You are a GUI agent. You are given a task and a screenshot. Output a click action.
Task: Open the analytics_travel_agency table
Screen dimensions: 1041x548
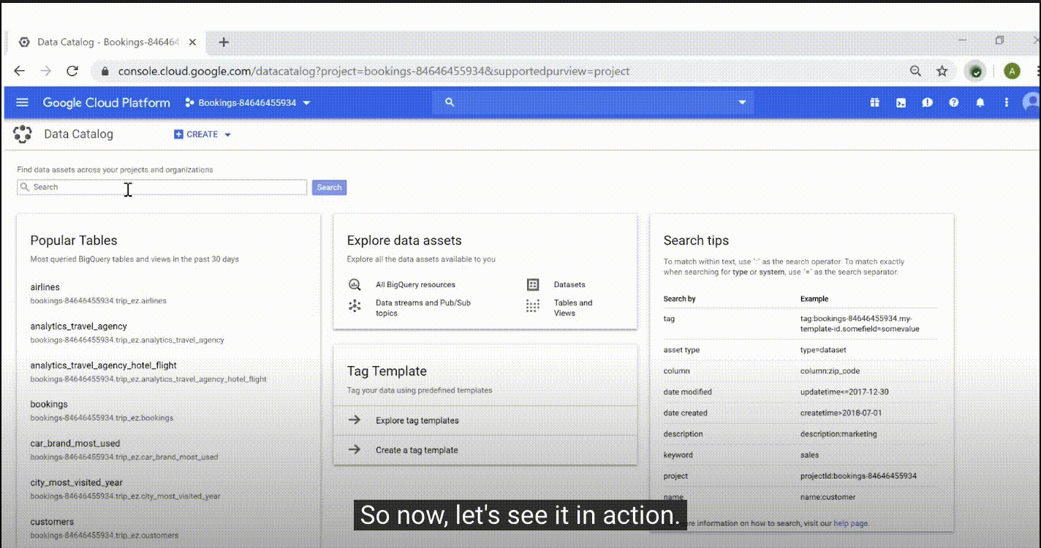pyautogui.click(x=78, y=327)
